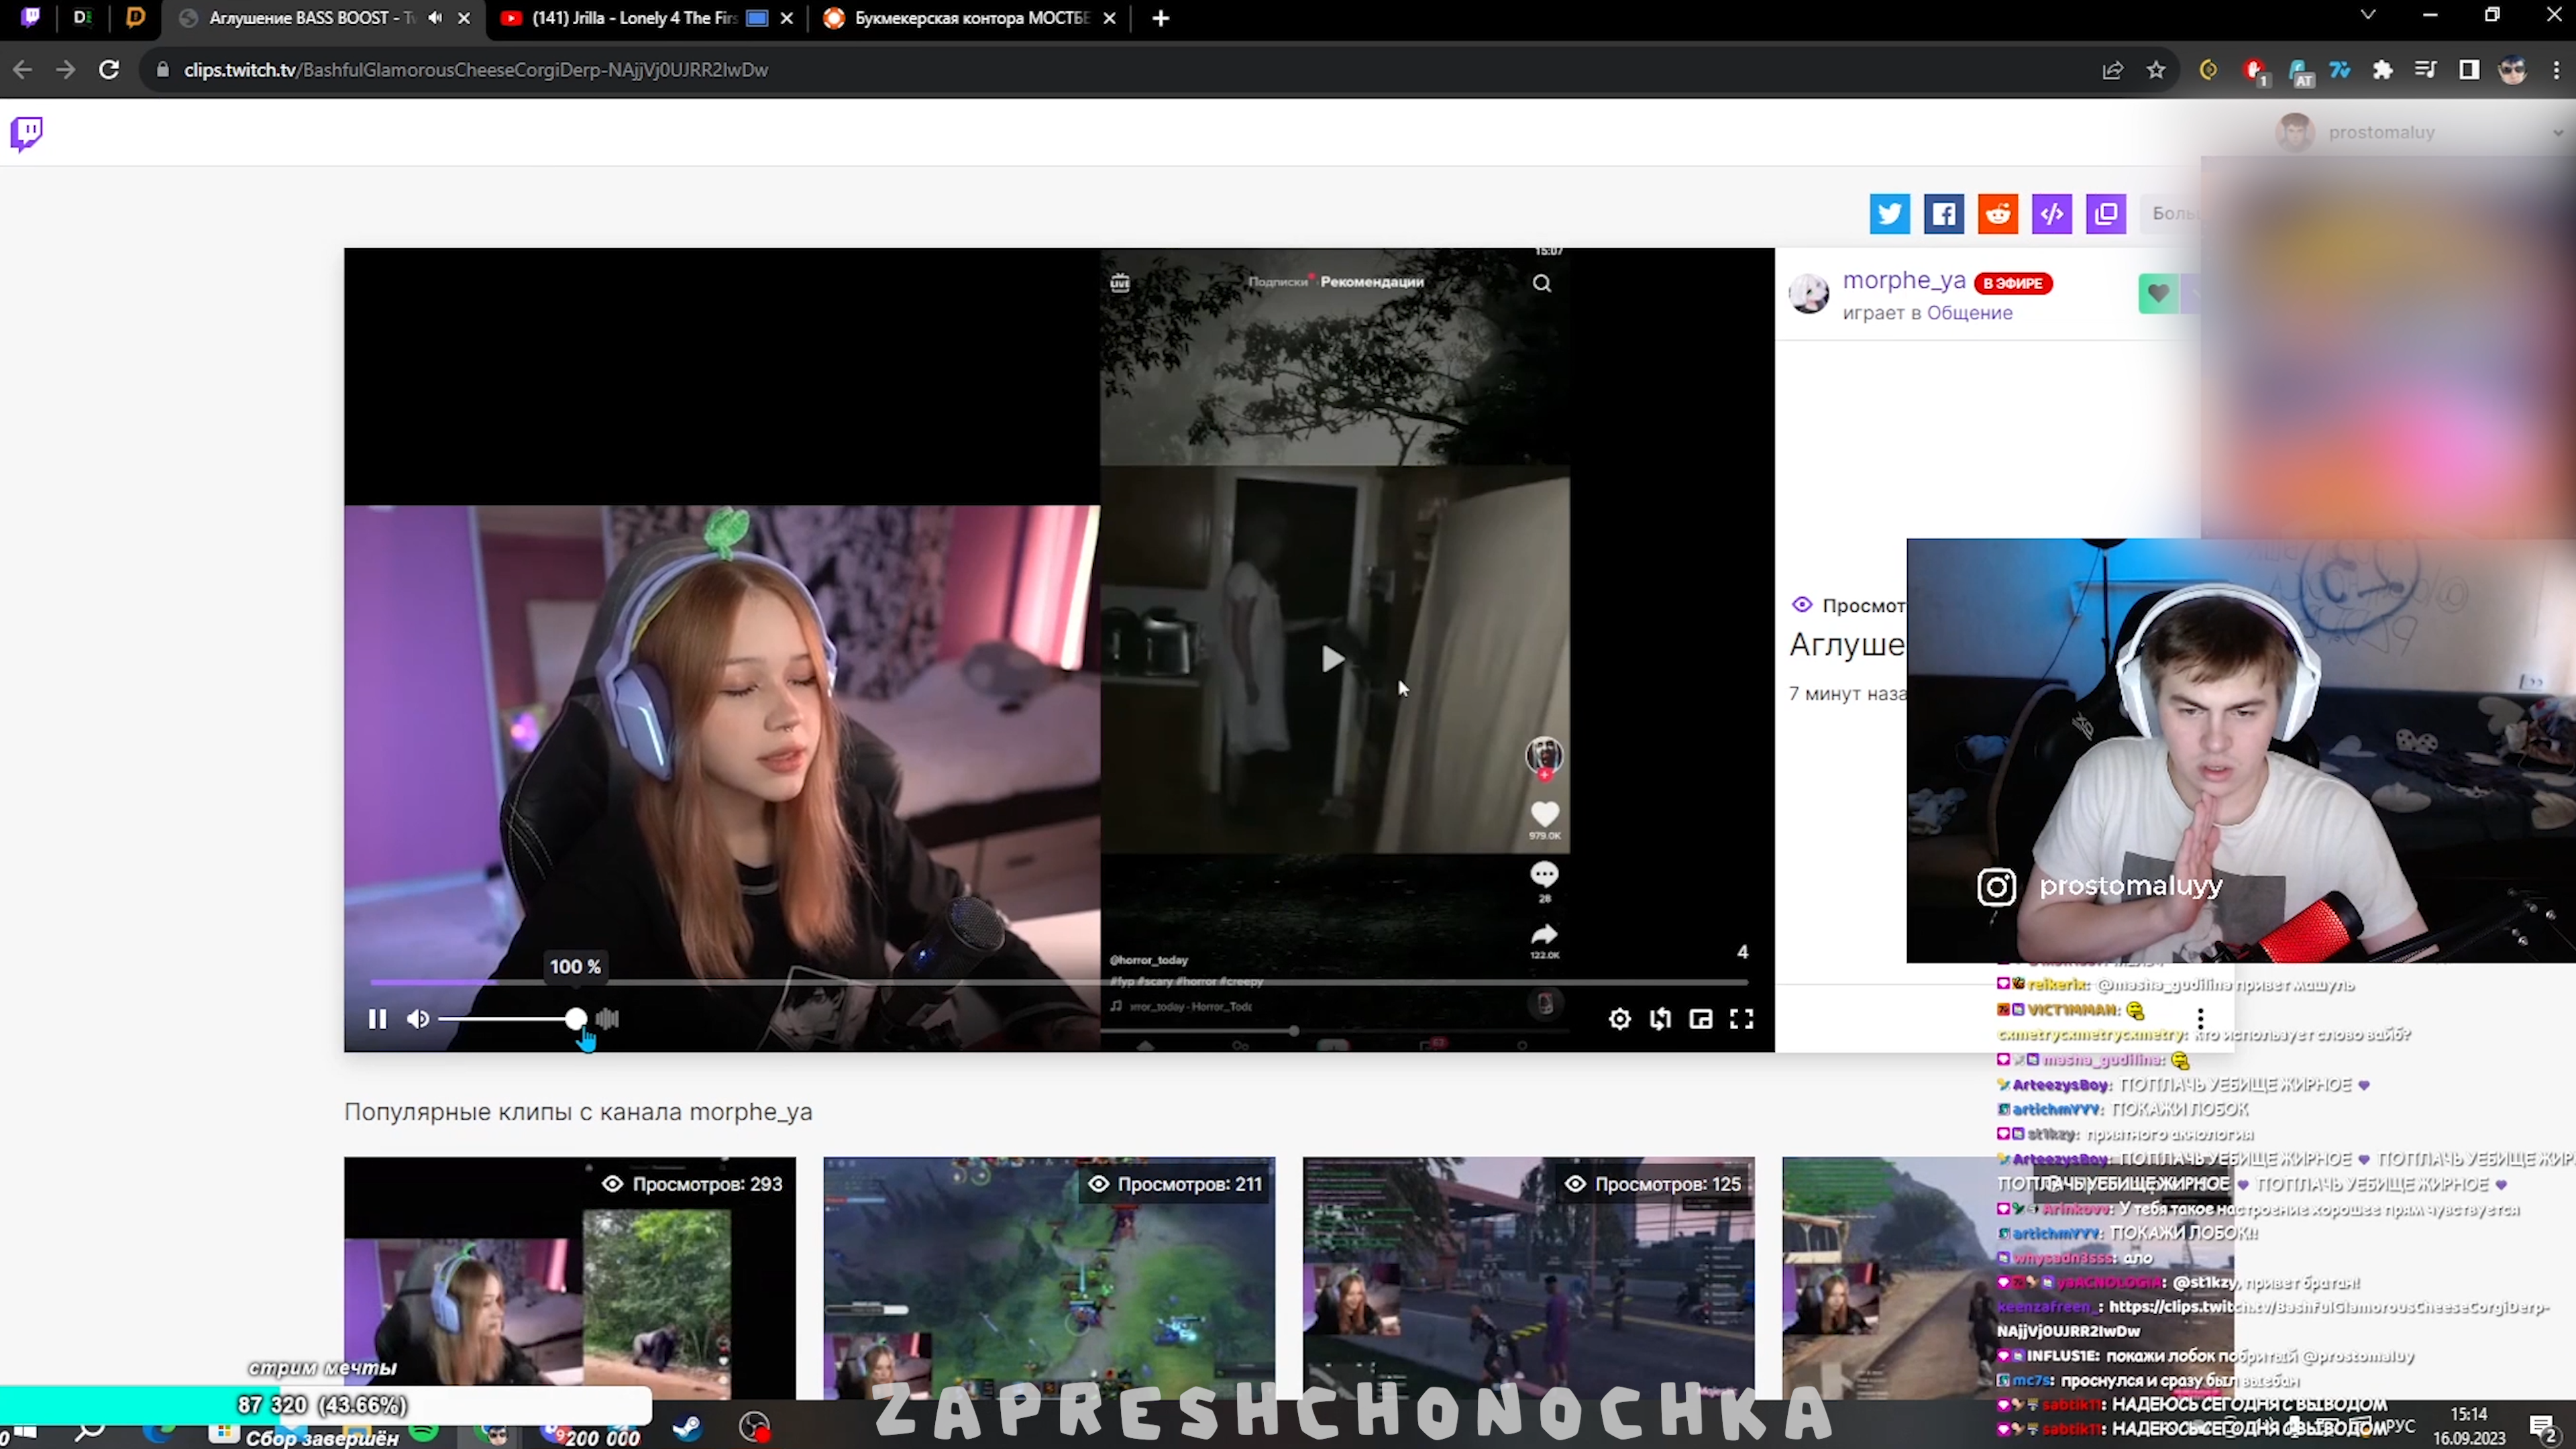Share the clip on Facebook
Viewport: 2576px width, 1449px height.
1943,214
